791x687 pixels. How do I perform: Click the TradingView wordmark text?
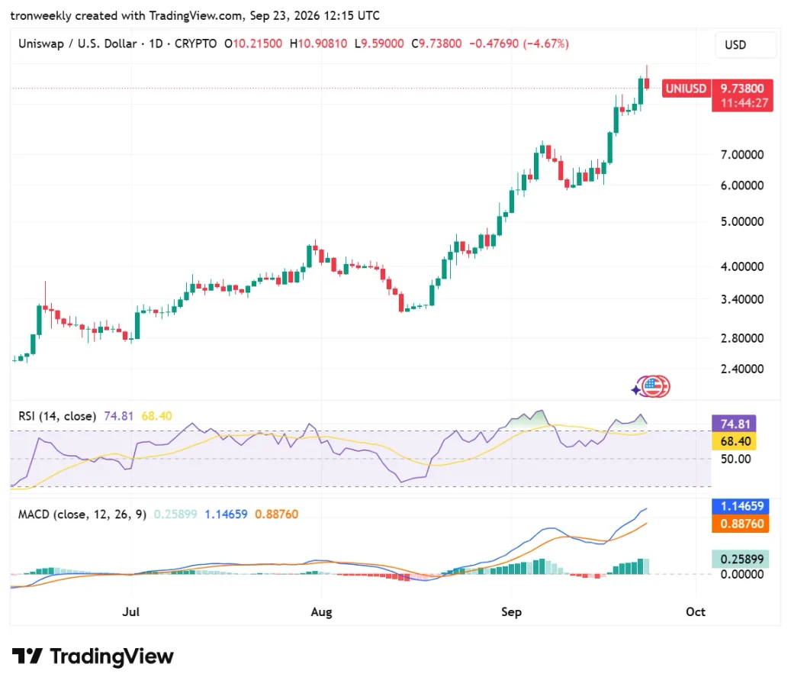tap(111, 656)
